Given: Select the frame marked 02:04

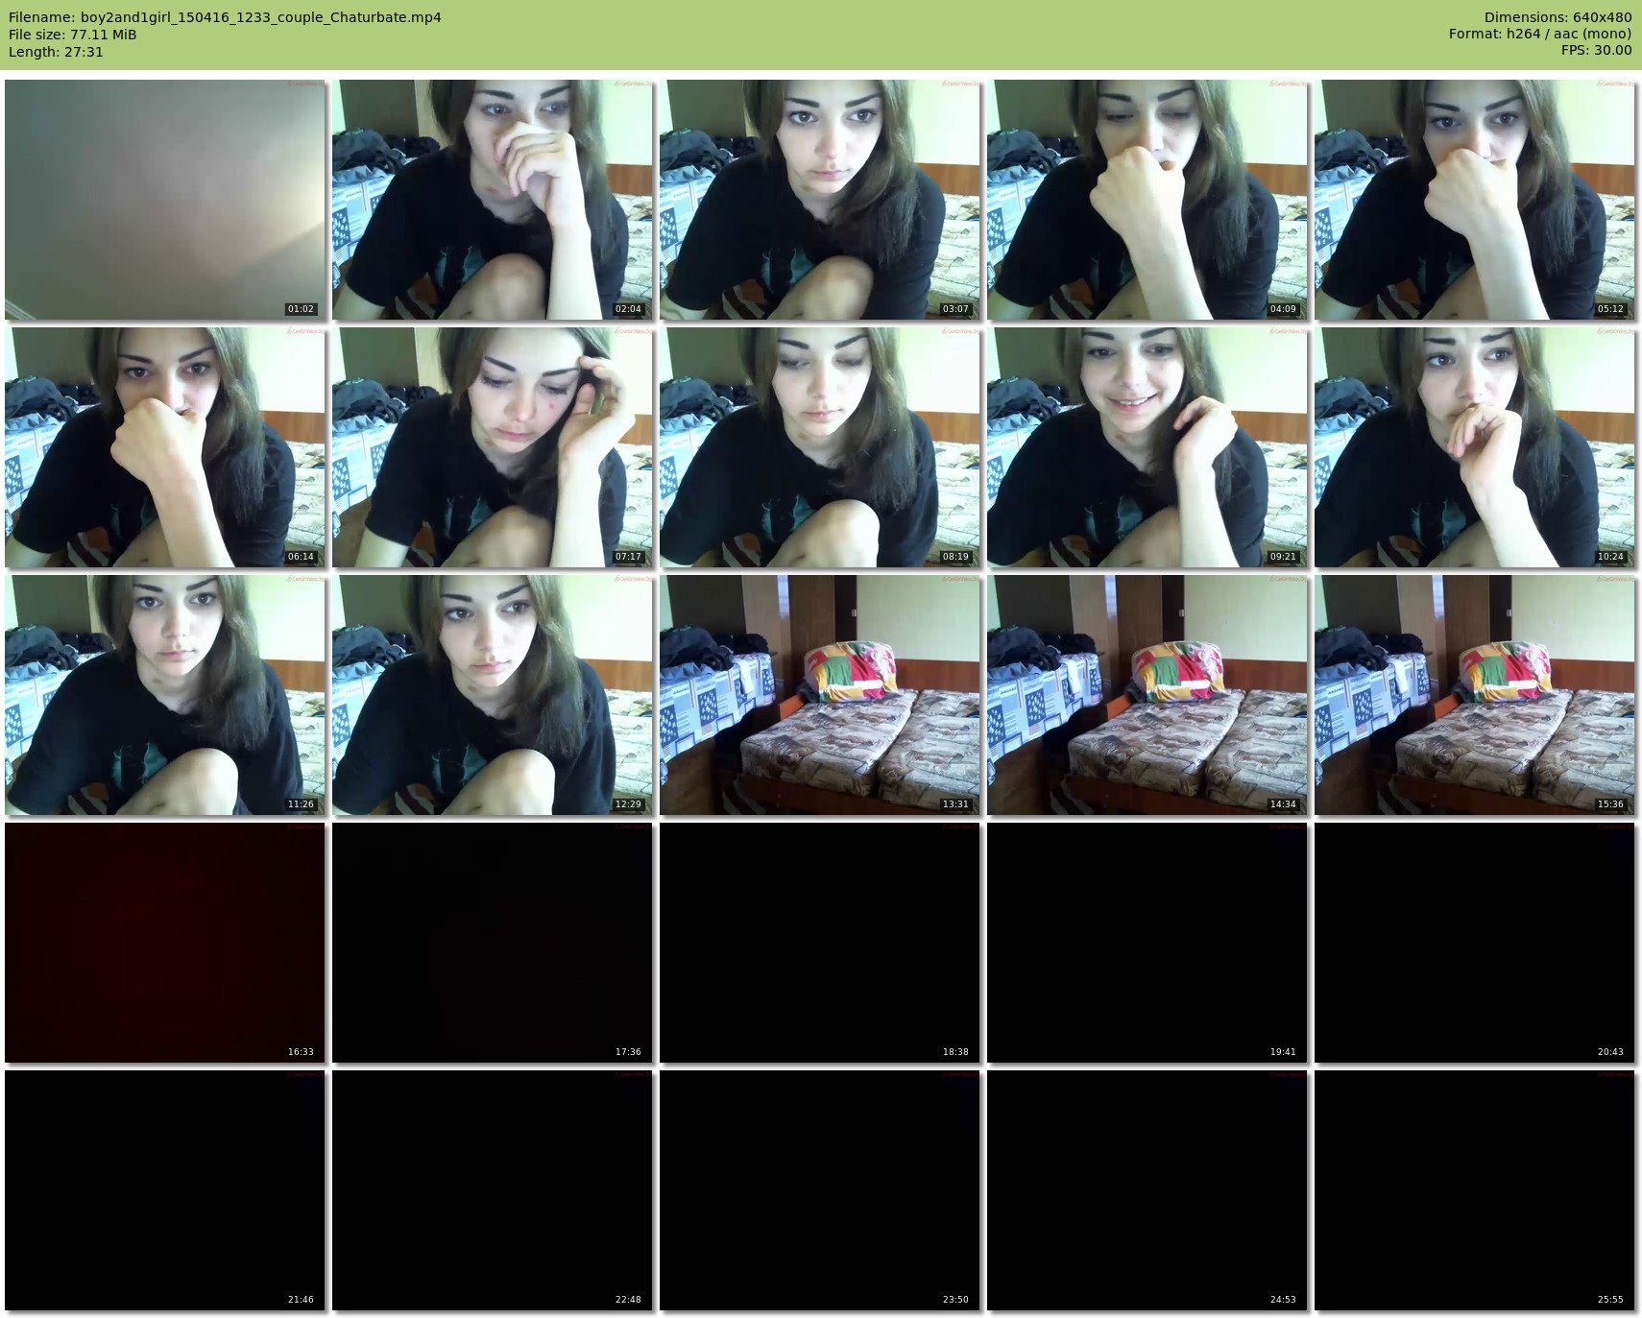Looking at the screenshot, I should click(493, 200).
